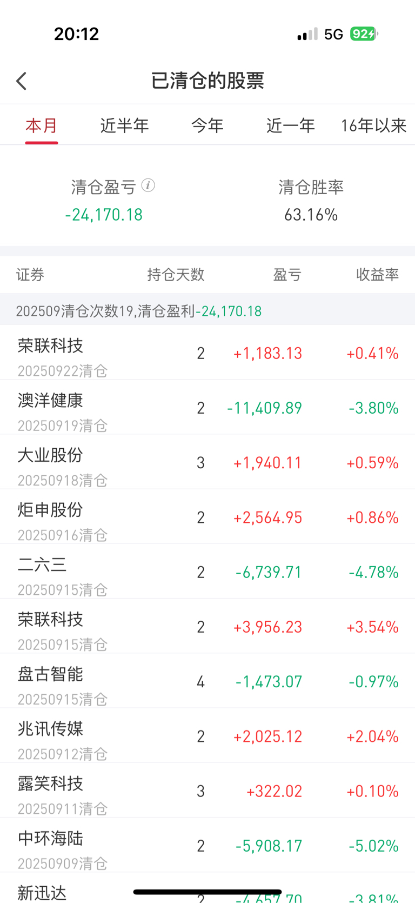Sort by 盈亏 column header

287,275
